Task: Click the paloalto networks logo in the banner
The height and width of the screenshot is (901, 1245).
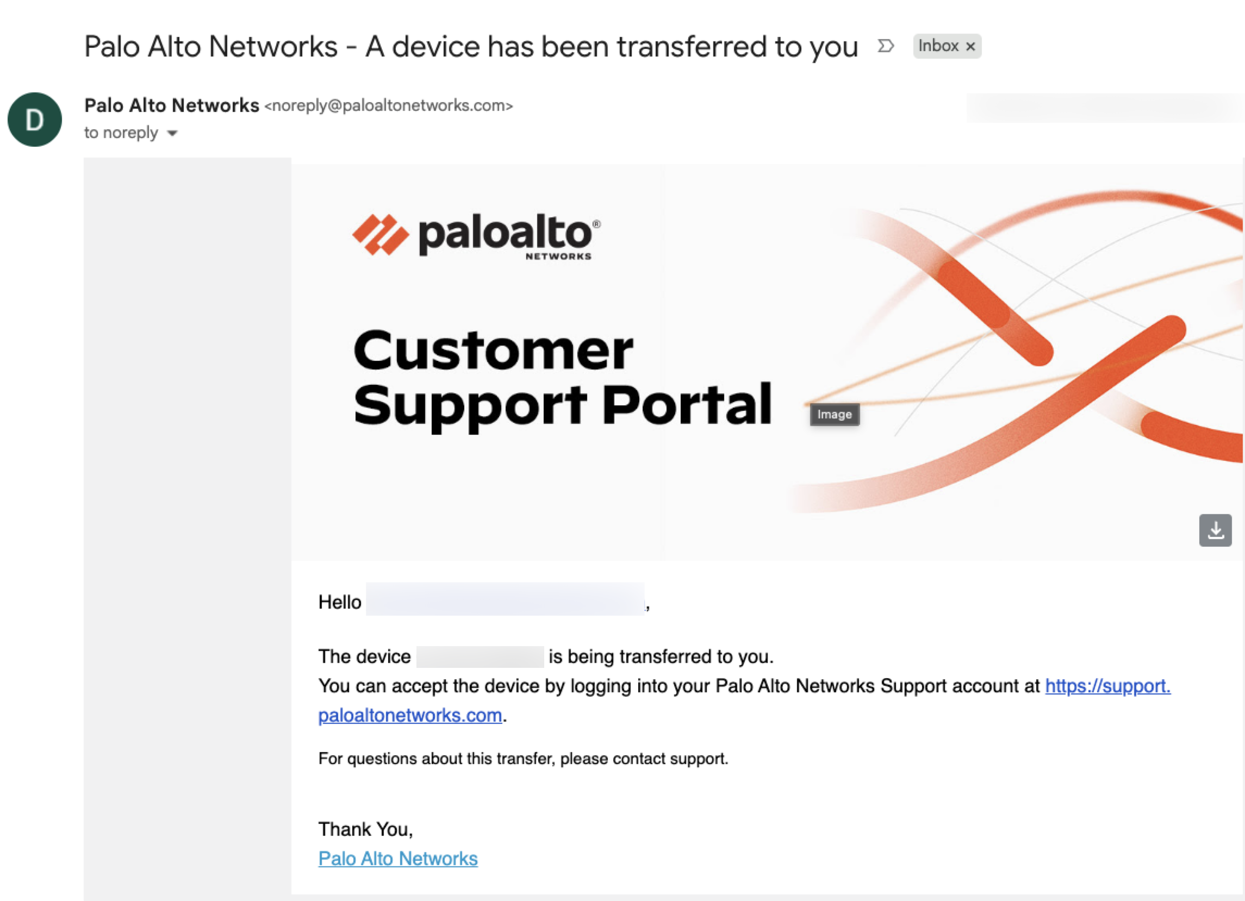Action: 476,235
